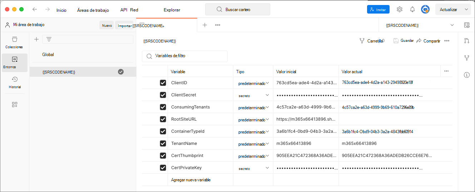Share environment with Compartir

pos(428,41)
